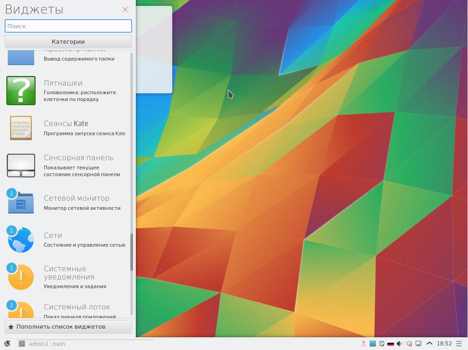Focus the Поиск search field
Viewport: 468px width, 350px height.
click(x=68, y=26)
